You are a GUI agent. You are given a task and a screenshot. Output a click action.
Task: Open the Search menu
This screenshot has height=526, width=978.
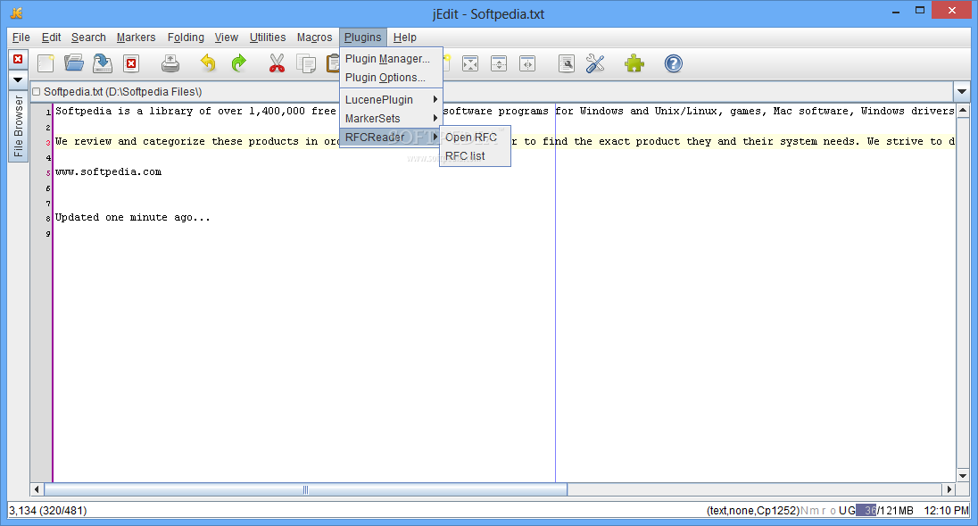click(x=88, y=38)
